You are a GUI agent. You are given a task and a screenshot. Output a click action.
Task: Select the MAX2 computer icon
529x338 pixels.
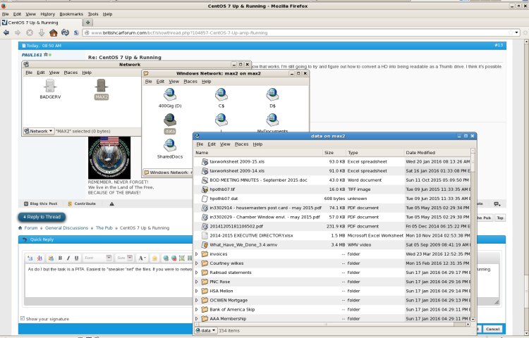tap(101, 89)
